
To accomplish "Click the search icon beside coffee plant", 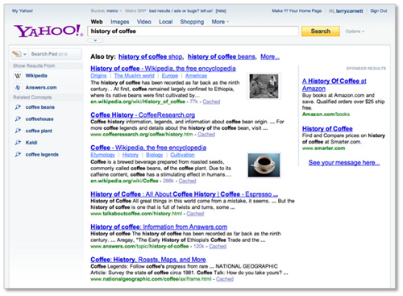I will 18,131.
